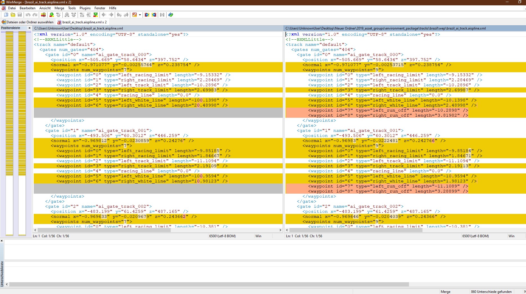
Task: Open the Ansicht menu
Action: [45, 8]
